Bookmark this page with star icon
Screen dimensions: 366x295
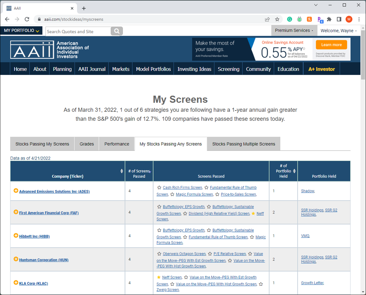click(277, 19)
